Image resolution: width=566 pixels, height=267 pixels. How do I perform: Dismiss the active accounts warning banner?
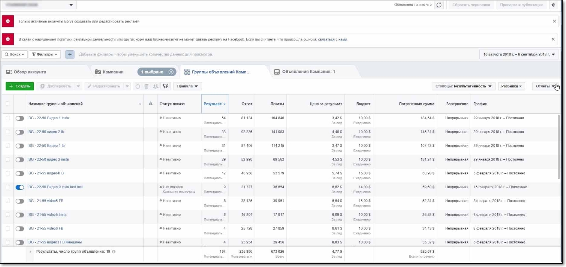[x=554, y=21]
